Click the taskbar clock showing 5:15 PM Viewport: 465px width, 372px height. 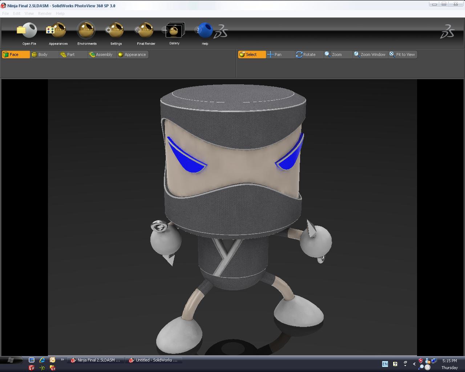(450, 361)
